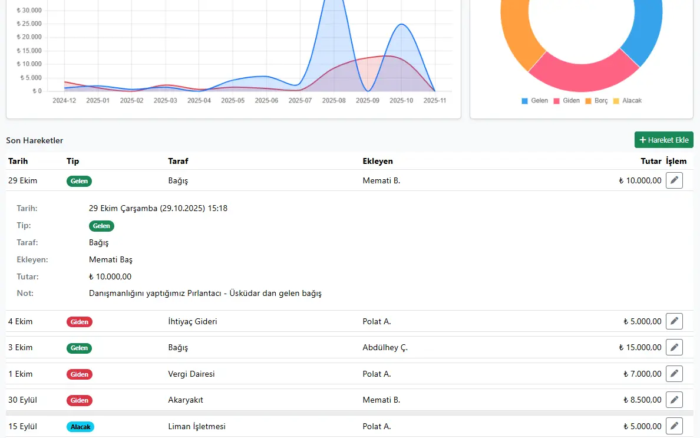Click the orange Borç donut segment

pos(519,35)
